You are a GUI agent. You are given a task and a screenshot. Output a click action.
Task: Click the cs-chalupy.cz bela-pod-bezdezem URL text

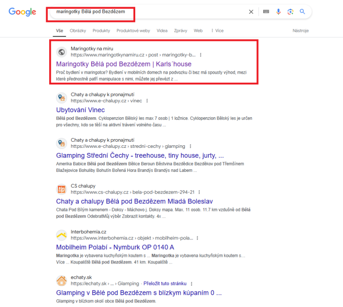(133, 192)
